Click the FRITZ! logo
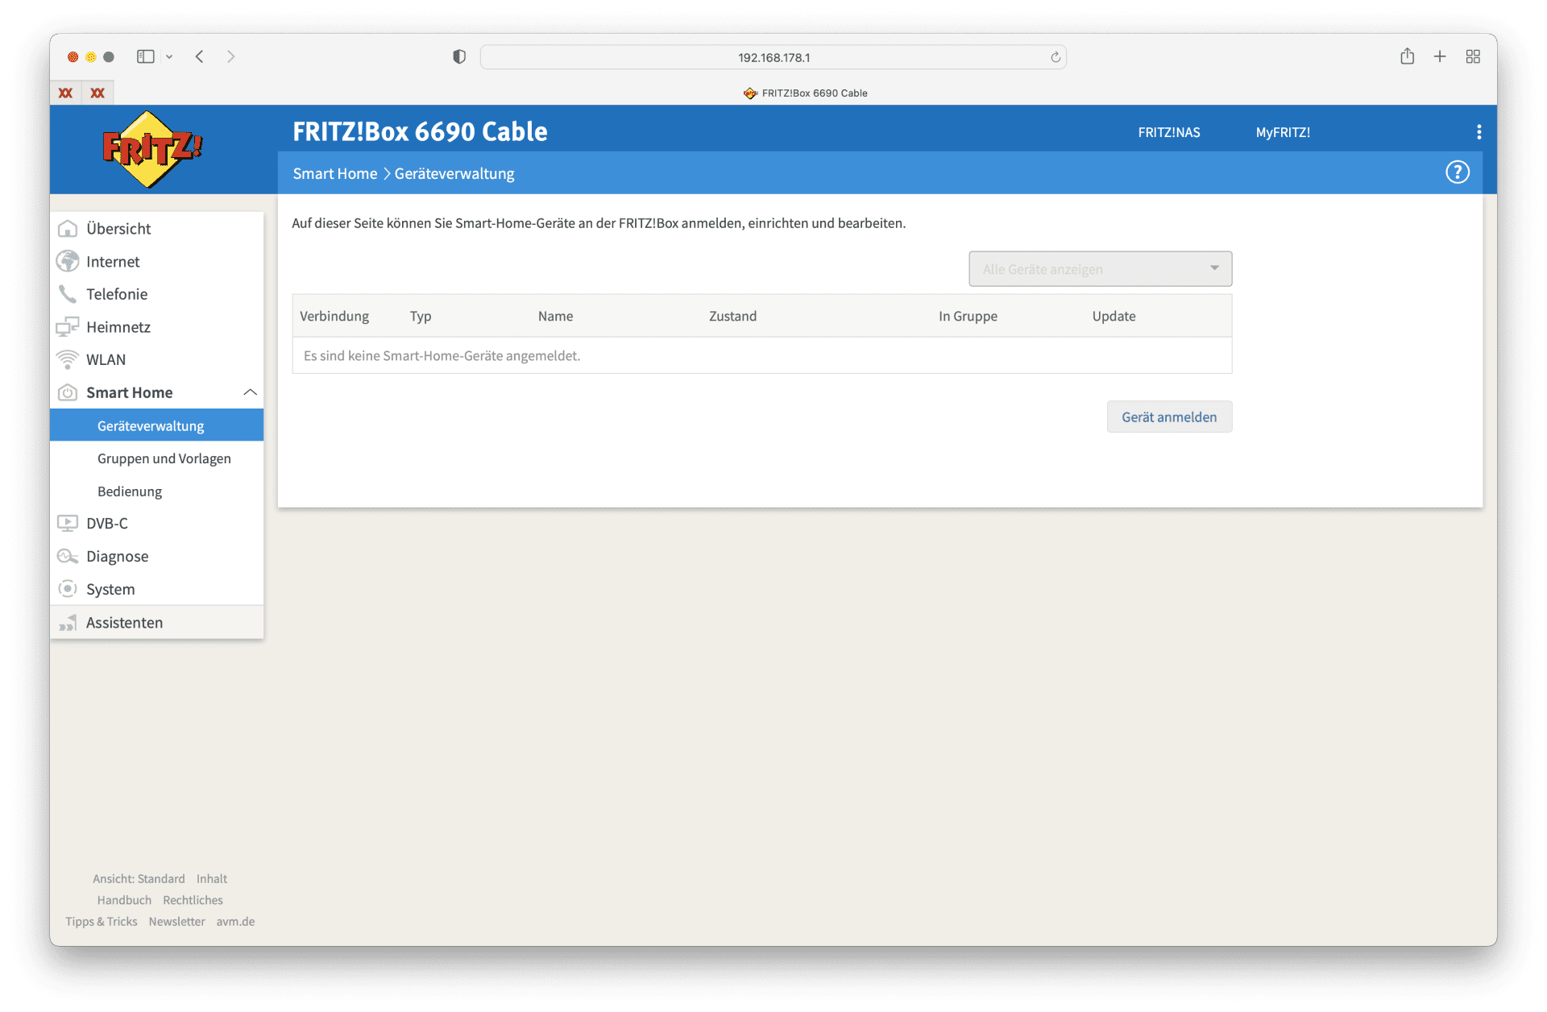1547x1012 pixels. pyautogui.click(x=152, y=149)
